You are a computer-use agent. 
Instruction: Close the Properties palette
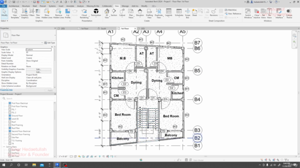55,28
